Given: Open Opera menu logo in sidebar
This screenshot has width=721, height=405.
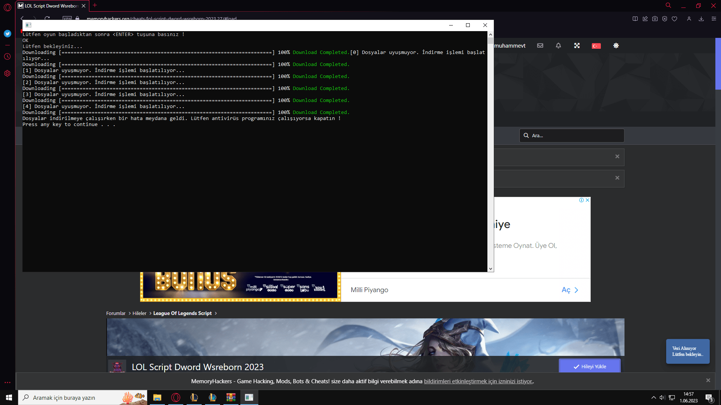Looking at the screenshot, I should 7,7.
